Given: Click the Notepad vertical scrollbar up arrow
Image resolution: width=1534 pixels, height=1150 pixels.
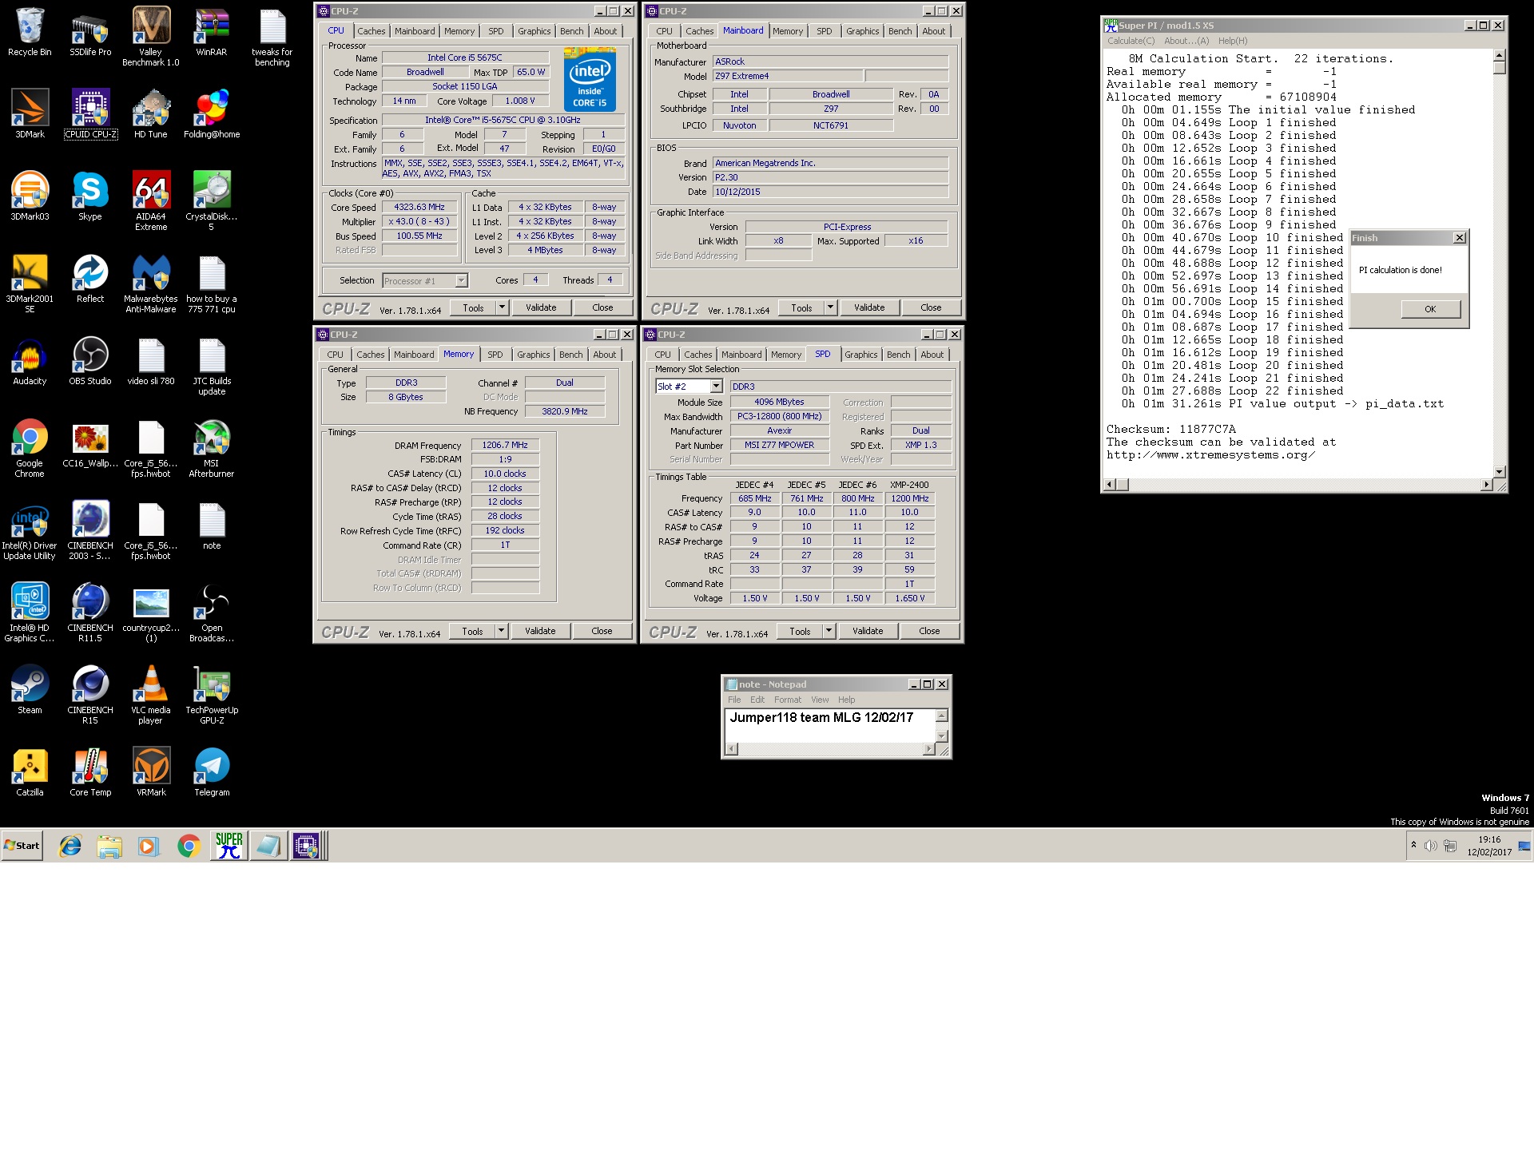Looking at the screenshot, I should click(x=942, y=716).
